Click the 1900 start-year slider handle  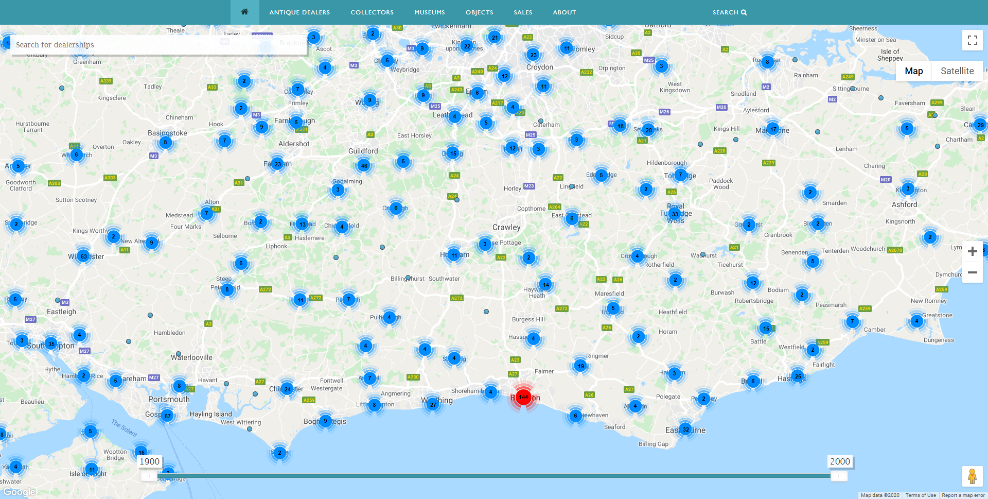coord(149,476)
